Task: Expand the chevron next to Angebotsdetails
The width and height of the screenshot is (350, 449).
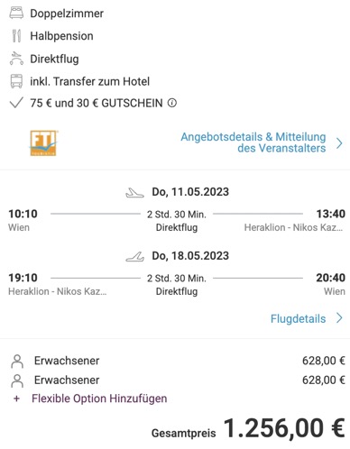Action: [x=339, y=143]
